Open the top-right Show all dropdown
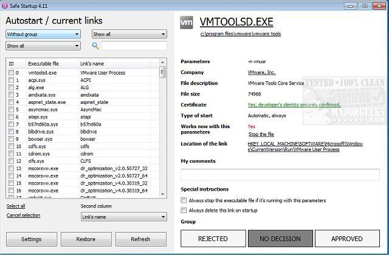 click(x=129, y=34)
